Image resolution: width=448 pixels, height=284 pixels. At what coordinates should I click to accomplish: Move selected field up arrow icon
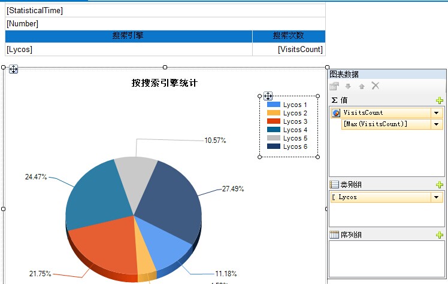(x=362, y=86)
